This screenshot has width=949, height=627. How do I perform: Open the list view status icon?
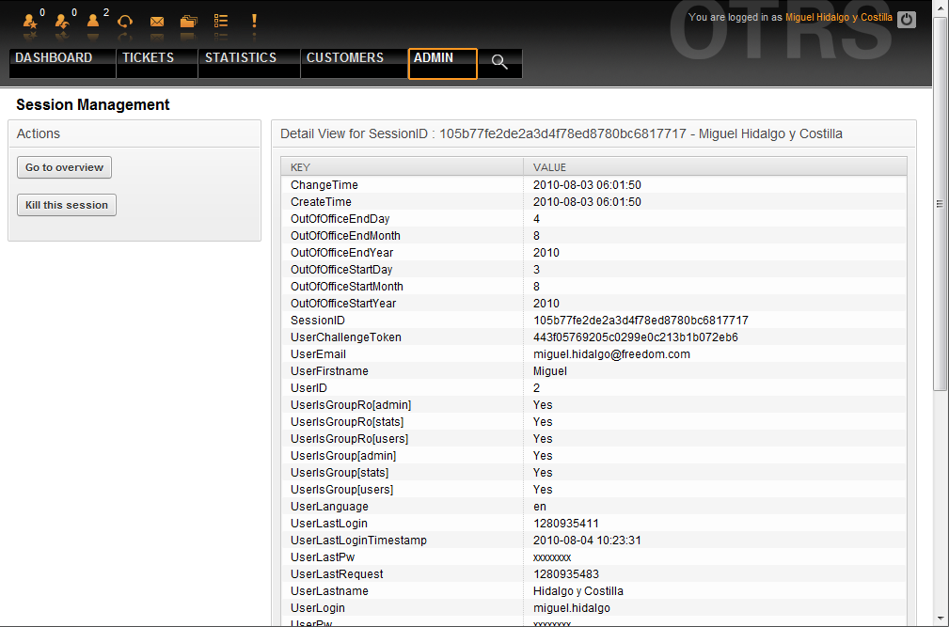pyautogui.click(x=221, y=21)
